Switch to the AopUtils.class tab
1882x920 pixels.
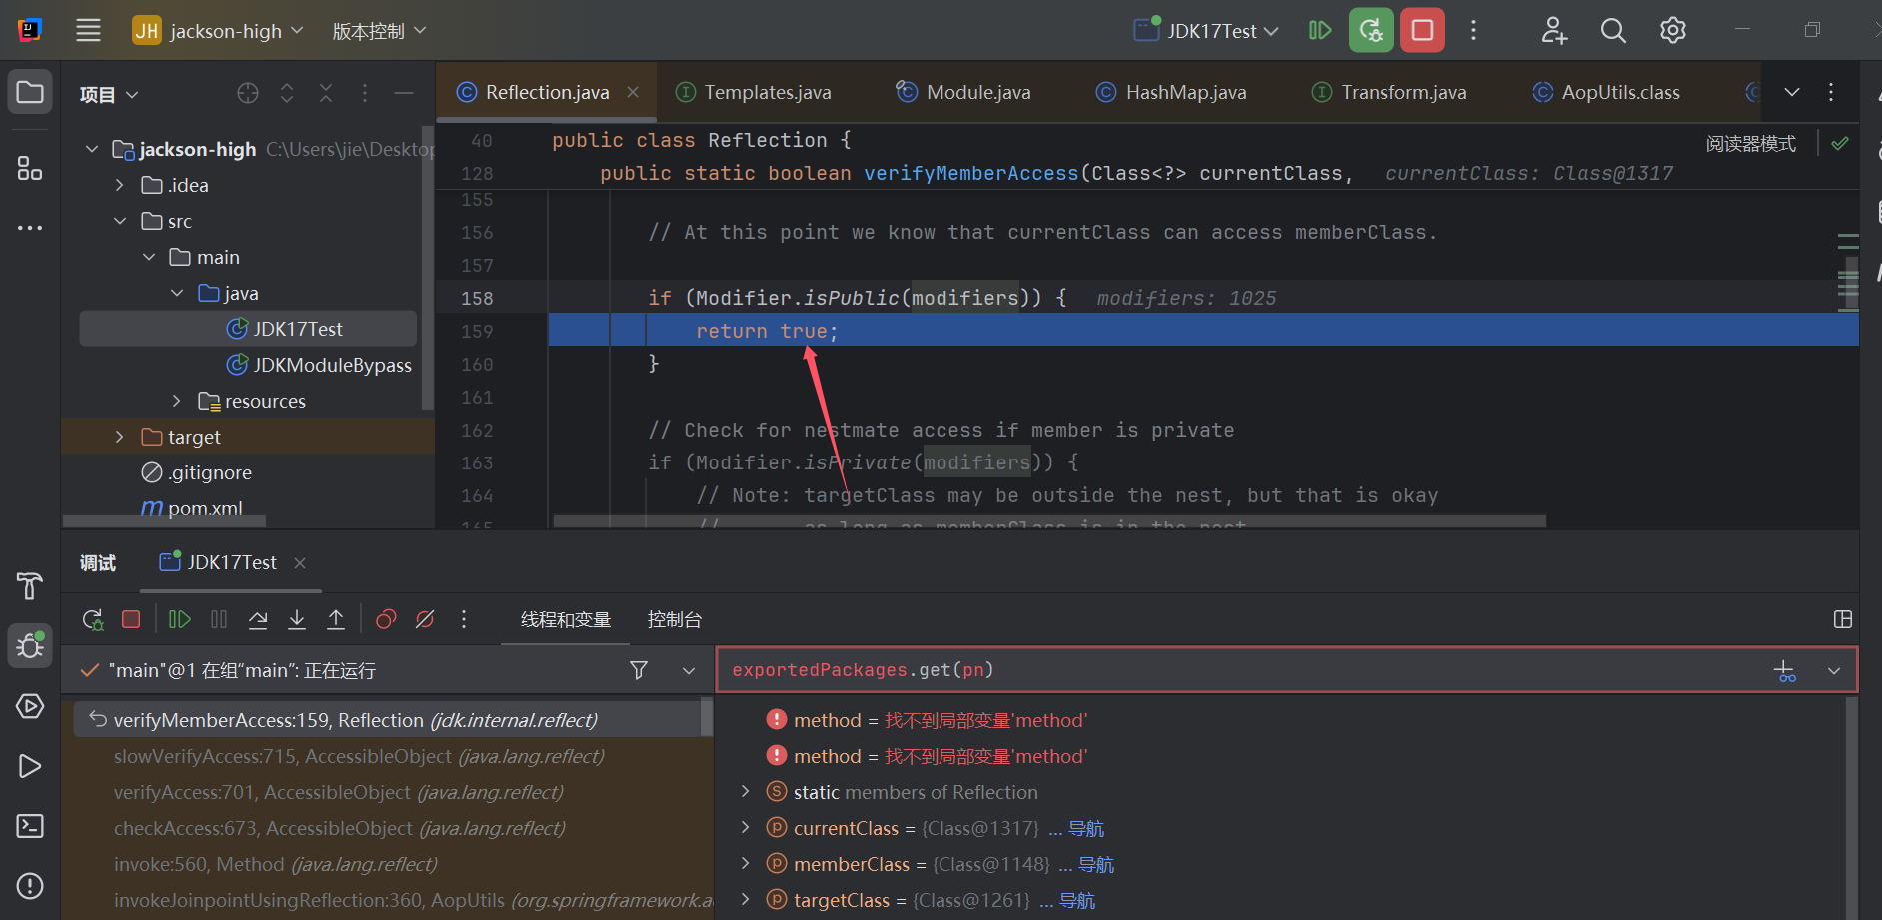click(1606, 92)
